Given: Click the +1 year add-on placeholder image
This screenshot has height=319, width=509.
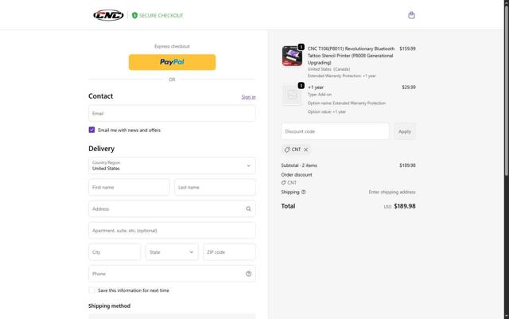Looking at the screenshot, I should (x=292, y=95).
